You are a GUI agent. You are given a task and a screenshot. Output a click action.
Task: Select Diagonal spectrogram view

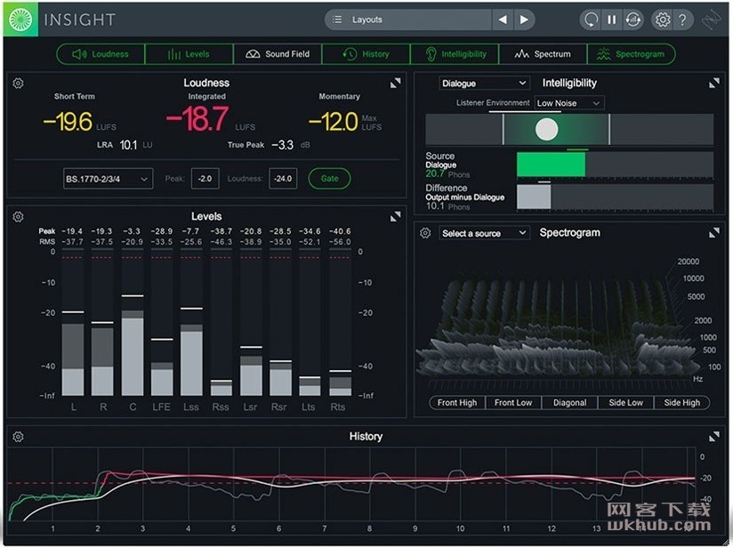pos(569,403)
